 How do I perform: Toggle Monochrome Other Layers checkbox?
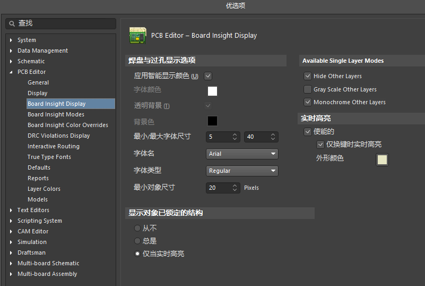pyautogui.click(x=308, y=102)
